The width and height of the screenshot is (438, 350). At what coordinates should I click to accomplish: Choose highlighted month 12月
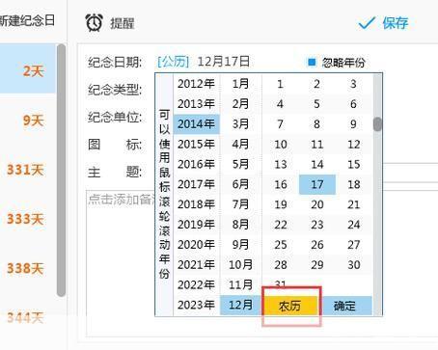click(240, 305)
